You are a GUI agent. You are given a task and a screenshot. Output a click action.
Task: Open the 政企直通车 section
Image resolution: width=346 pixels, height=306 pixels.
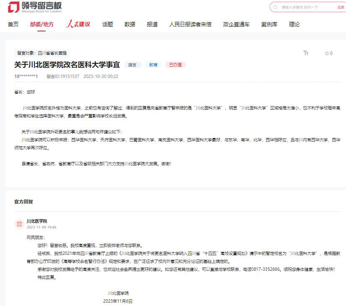point(236,24)
